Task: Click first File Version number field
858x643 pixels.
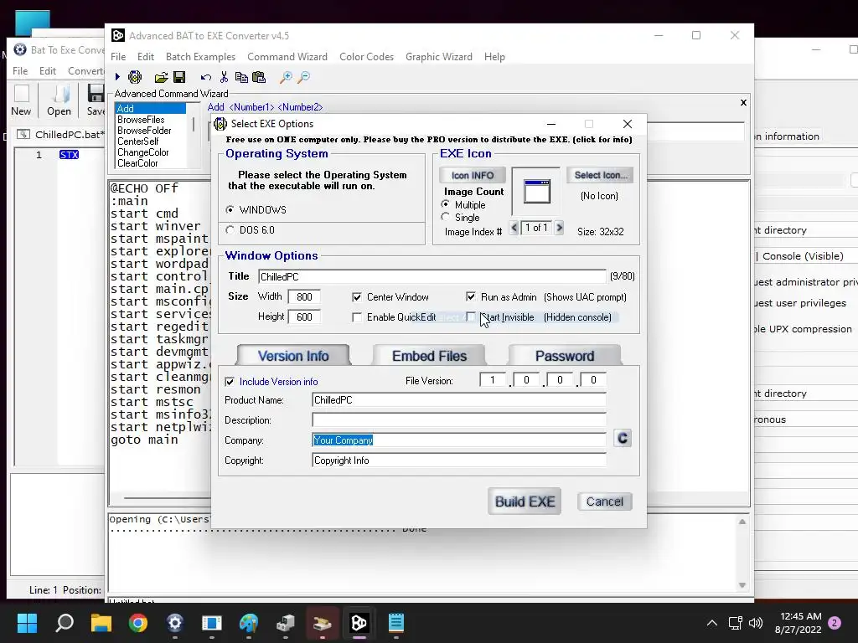Action: click(x=493, y=379)
